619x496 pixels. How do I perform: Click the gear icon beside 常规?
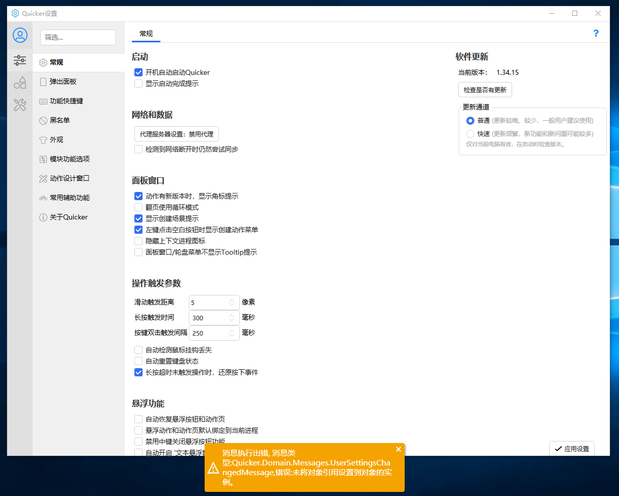pos(43,63)
